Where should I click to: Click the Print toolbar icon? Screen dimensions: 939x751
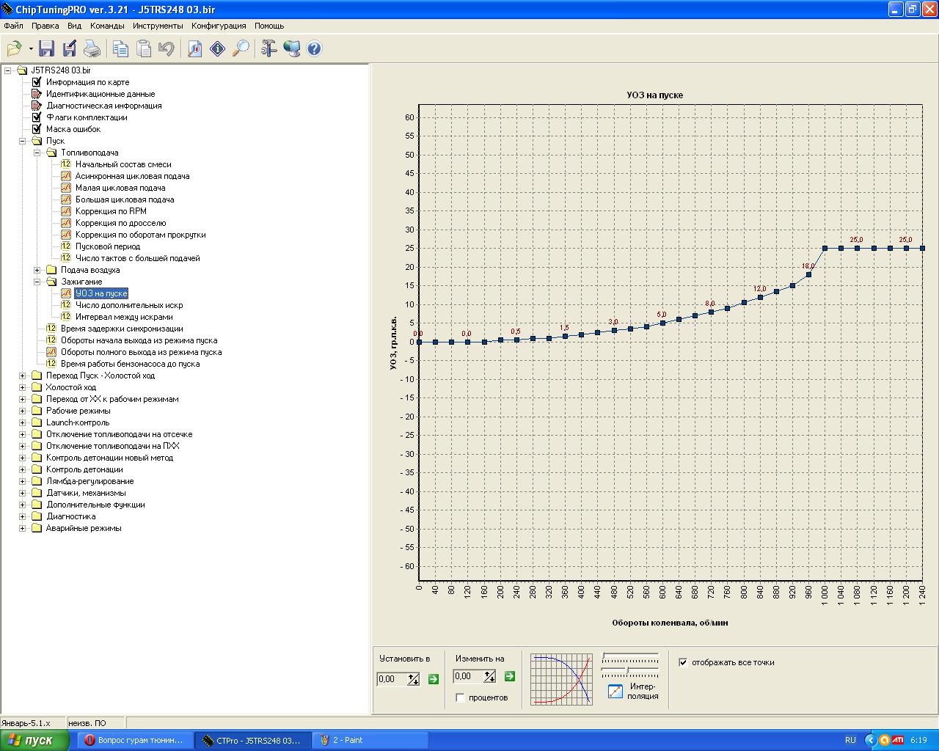tap(92, 49)
